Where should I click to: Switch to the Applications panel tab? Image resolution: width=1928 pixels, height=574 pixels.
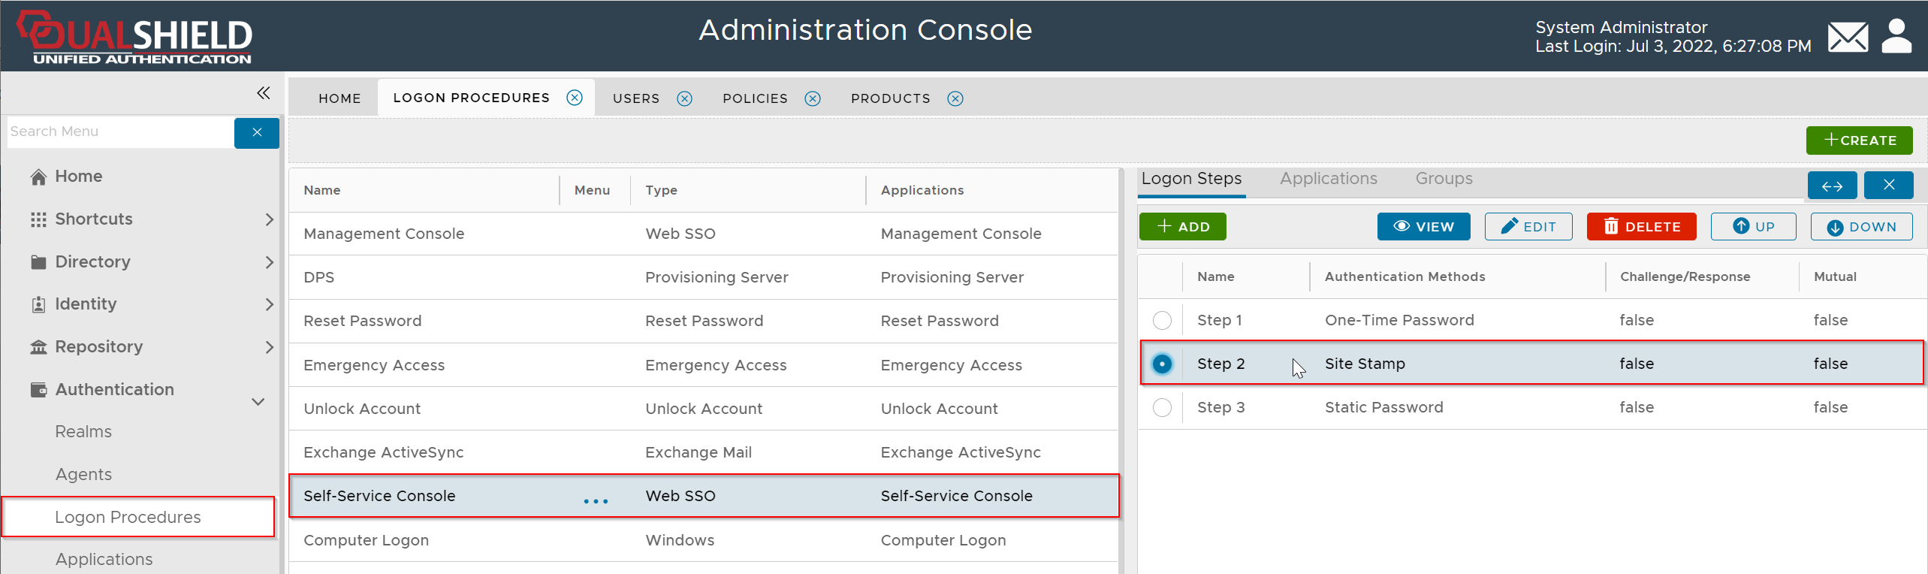(x=1328, y=179)
